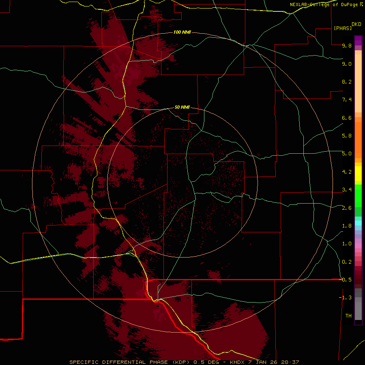Click the 5.8 legend value
The height and width of the screenshot is (365, 365).
click(x=347, y=136)
